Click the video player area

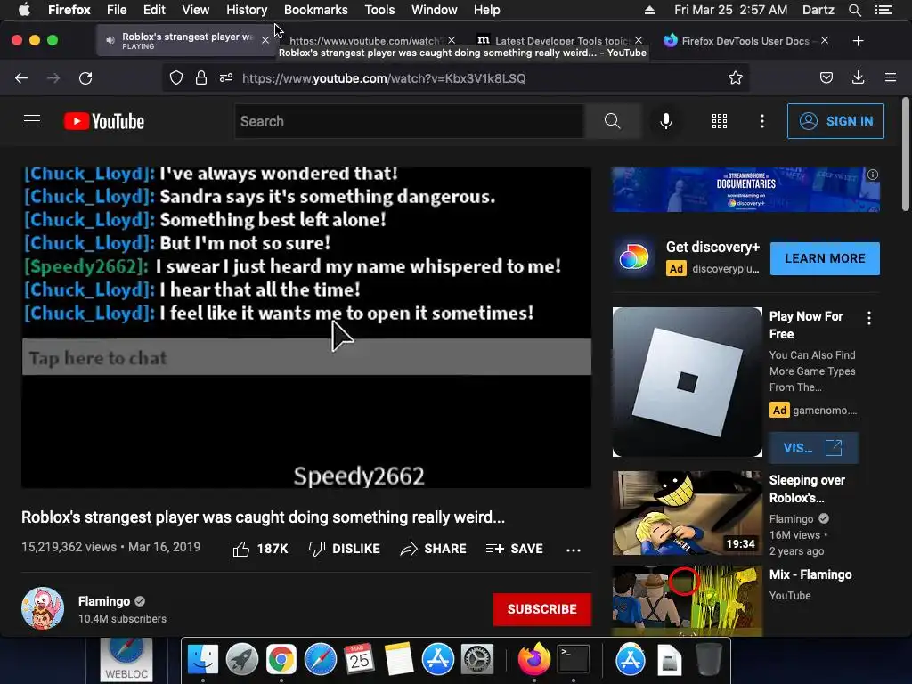point(306,327)
